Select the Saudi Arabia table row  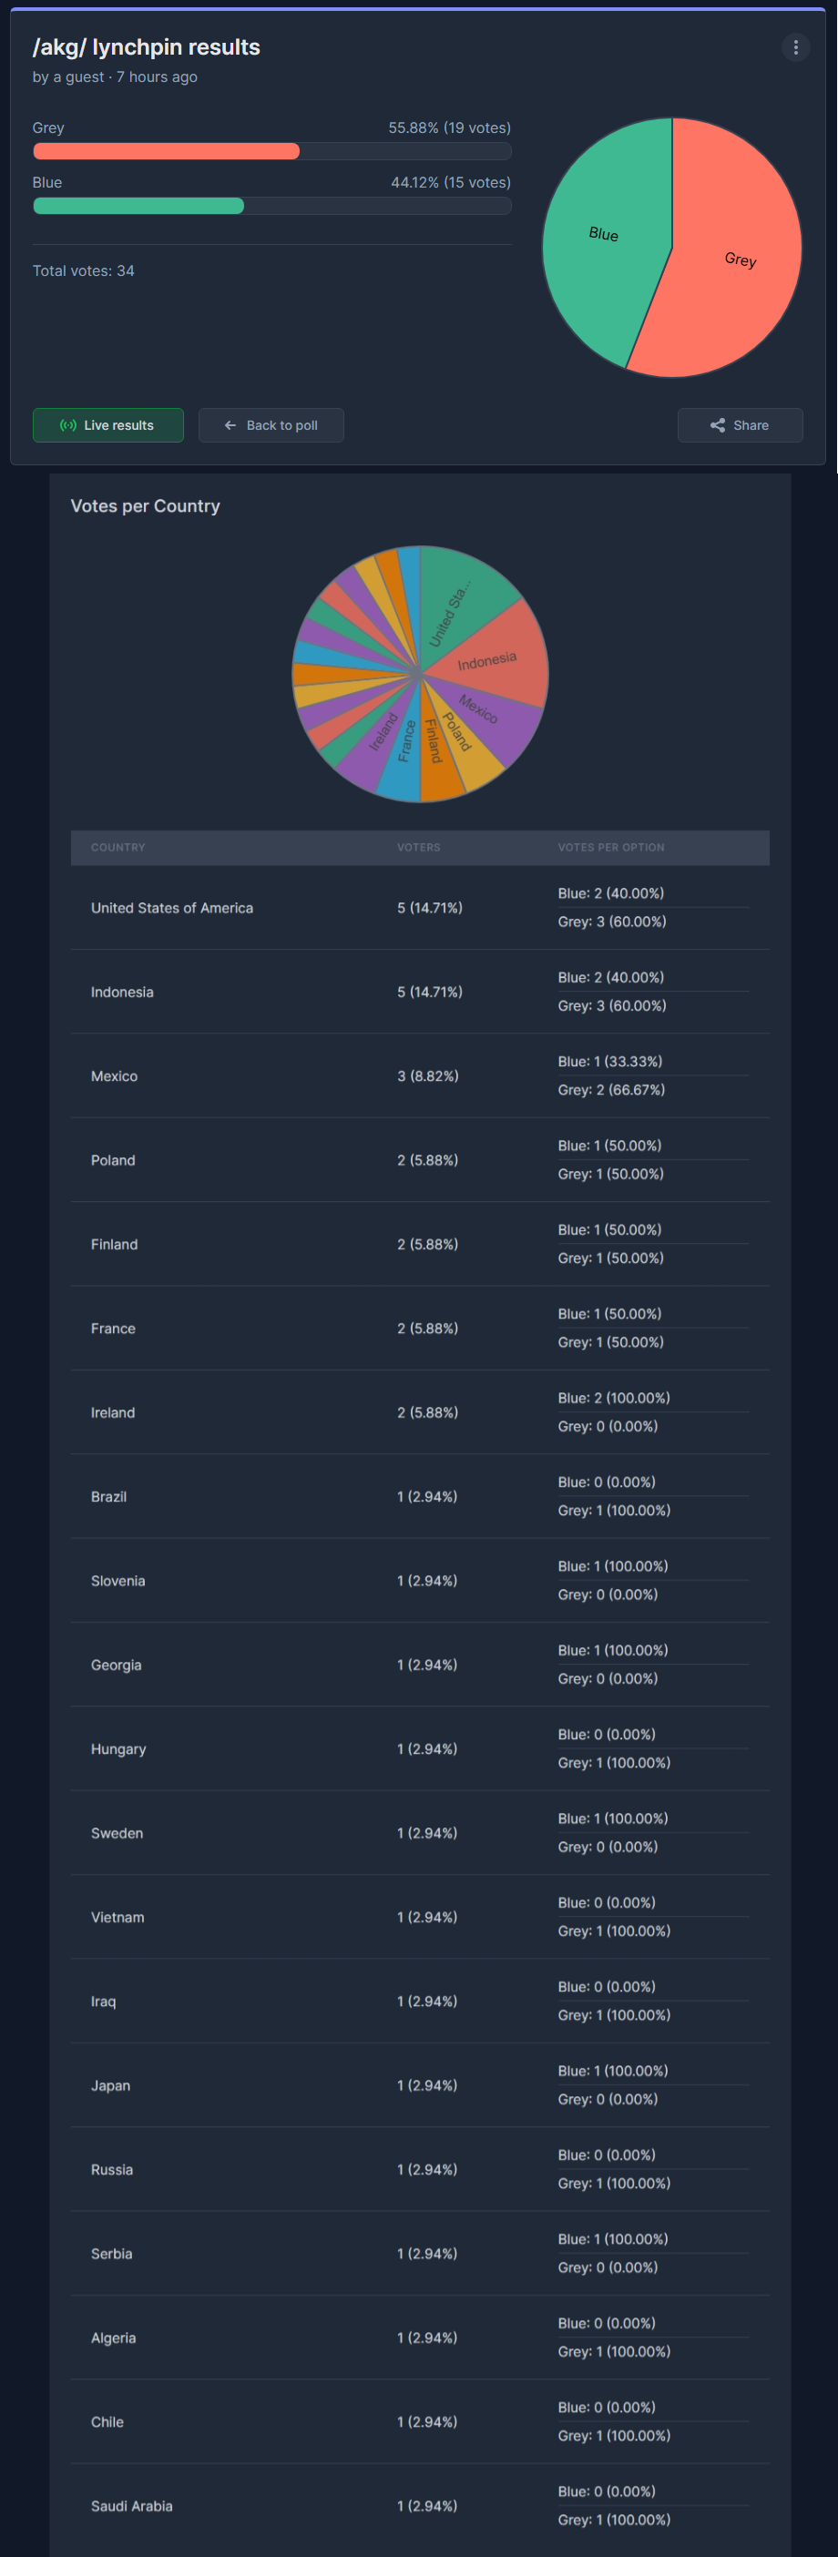point(420,2505)
